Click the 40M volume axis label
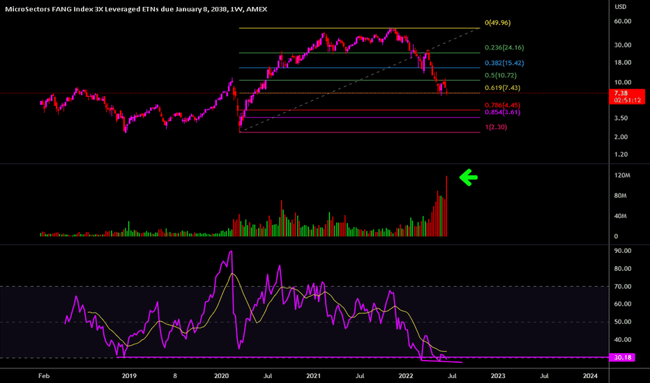The height and width of the screenshot is (383, 650). coord(620,216)
